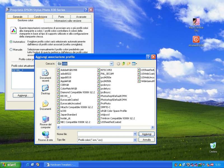Open Play GTA Vice City desktop shortcut
224x168 pixels.
[x=196, y=25]
